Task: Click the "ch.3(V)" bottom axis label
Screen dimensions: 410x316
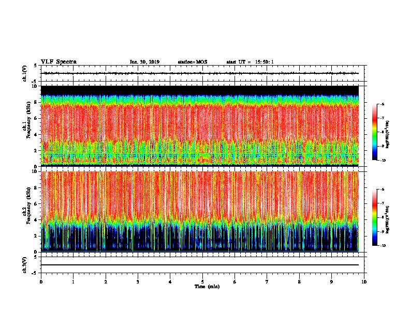Action: point(24,265)
